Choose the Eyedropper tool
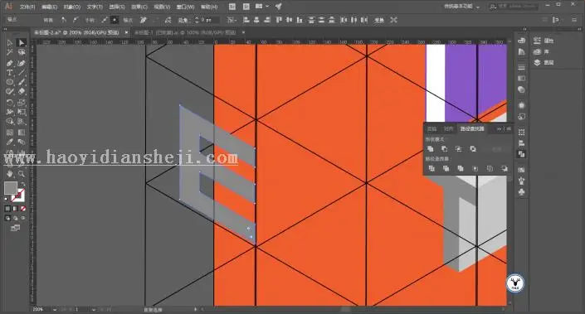Image resolution: width=585 pixels, height=314 pixels. 10,142
